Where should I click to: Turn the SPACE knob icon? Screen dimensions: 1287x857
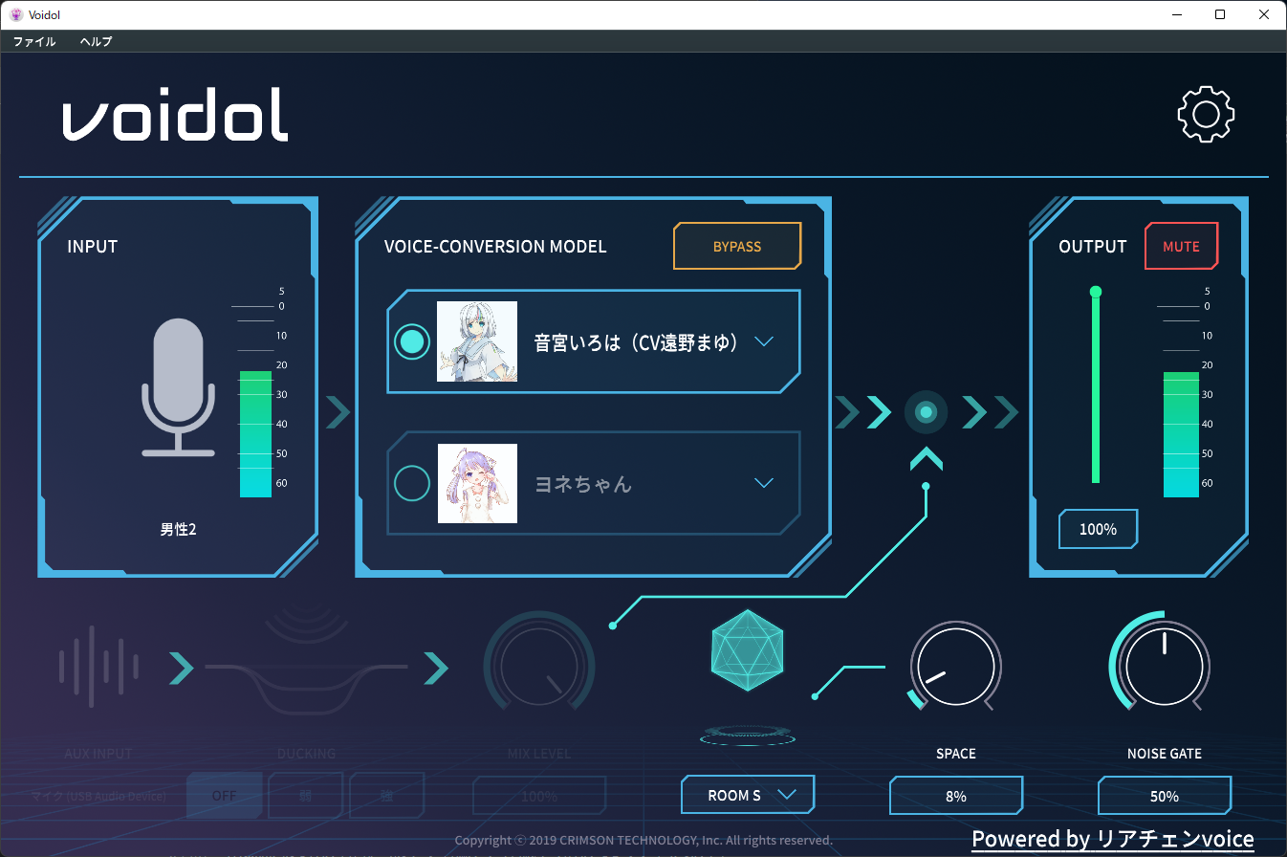954,665
